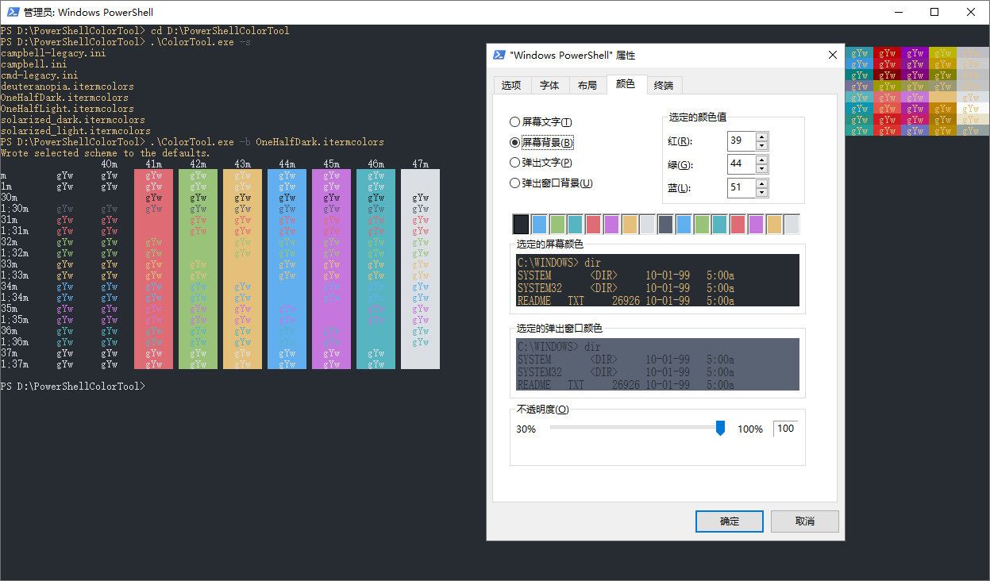Screen dimensions: 990x581
Task: Click the 'Wrote selected scheme to the defaults.' line
Action: [106, 153]
